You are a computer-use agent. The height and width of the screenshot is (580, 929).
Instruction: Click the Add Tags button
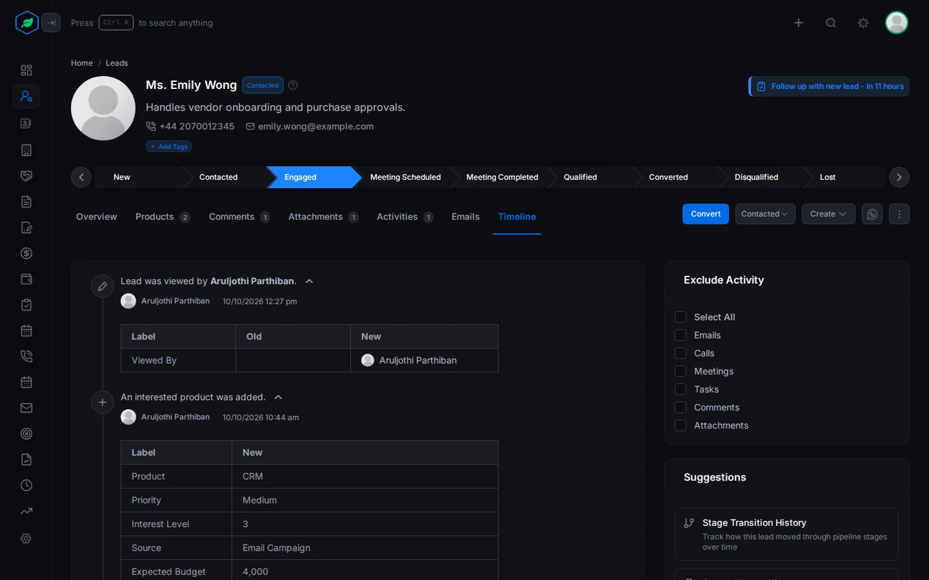pos(169,146)
